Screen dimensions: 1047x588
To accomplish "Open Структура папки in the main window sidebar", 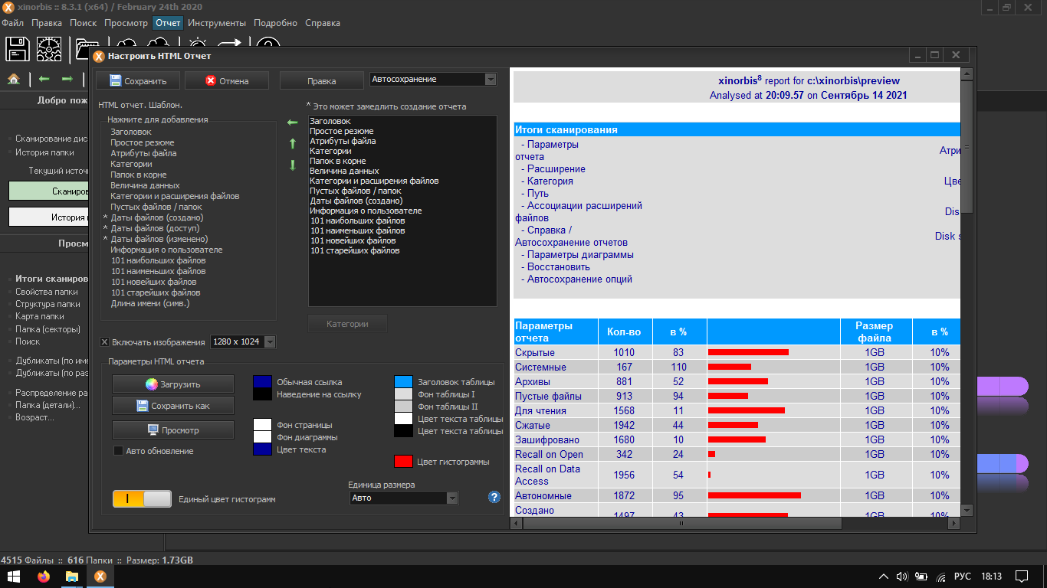I will pos(48,304).
